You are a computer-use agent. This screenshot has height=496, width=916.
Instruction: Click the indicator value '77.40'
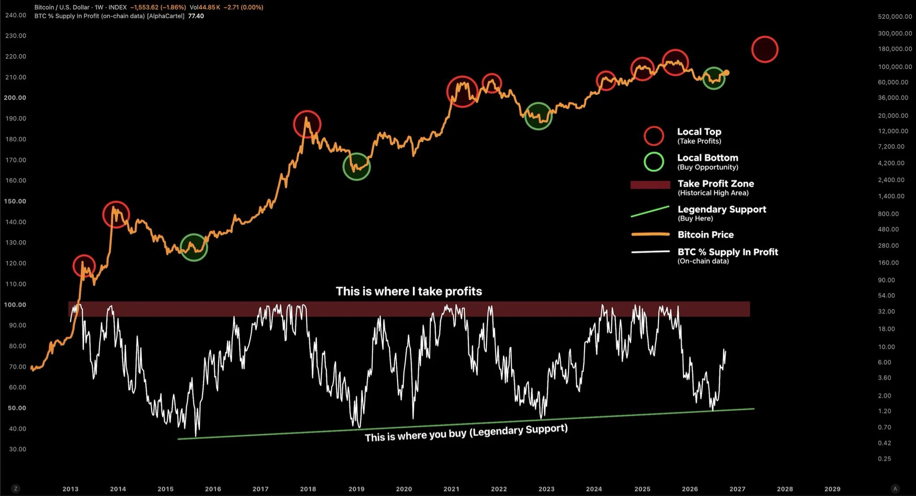tap(196, 16)
